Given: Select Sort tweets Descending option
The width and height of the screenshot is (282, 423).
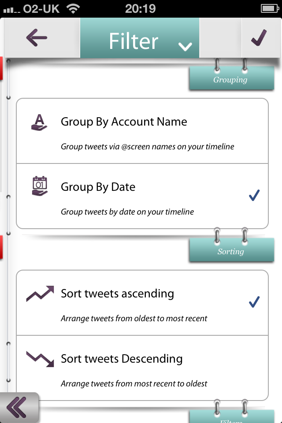Looking at the screenshot, I should point(142,368).
